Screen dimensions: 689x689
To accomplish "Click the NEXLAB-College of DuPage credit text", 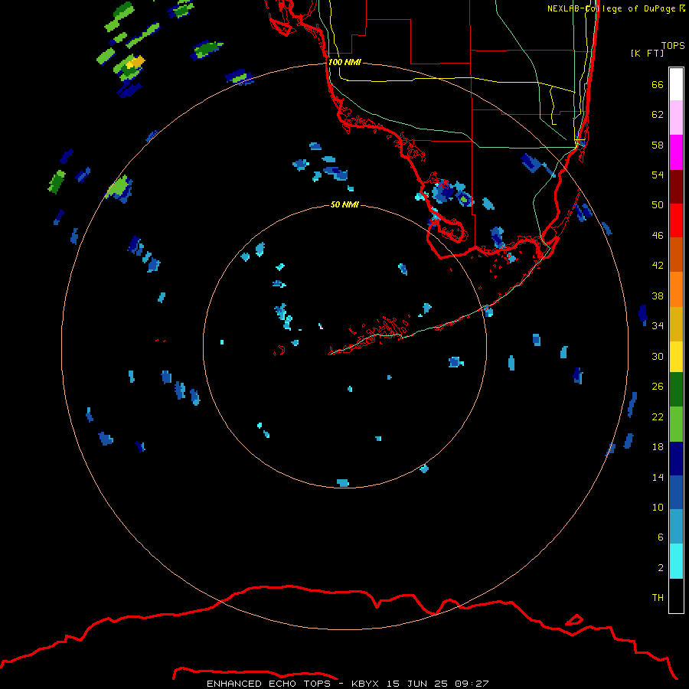I will pyautogui.click(x=616, y=8).
